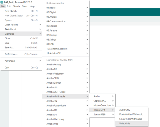Viewport: 160px width, 127px height.
Task: Expand 10.StarterKit_BasicKit examples
Action: click(x=66, y=49)
